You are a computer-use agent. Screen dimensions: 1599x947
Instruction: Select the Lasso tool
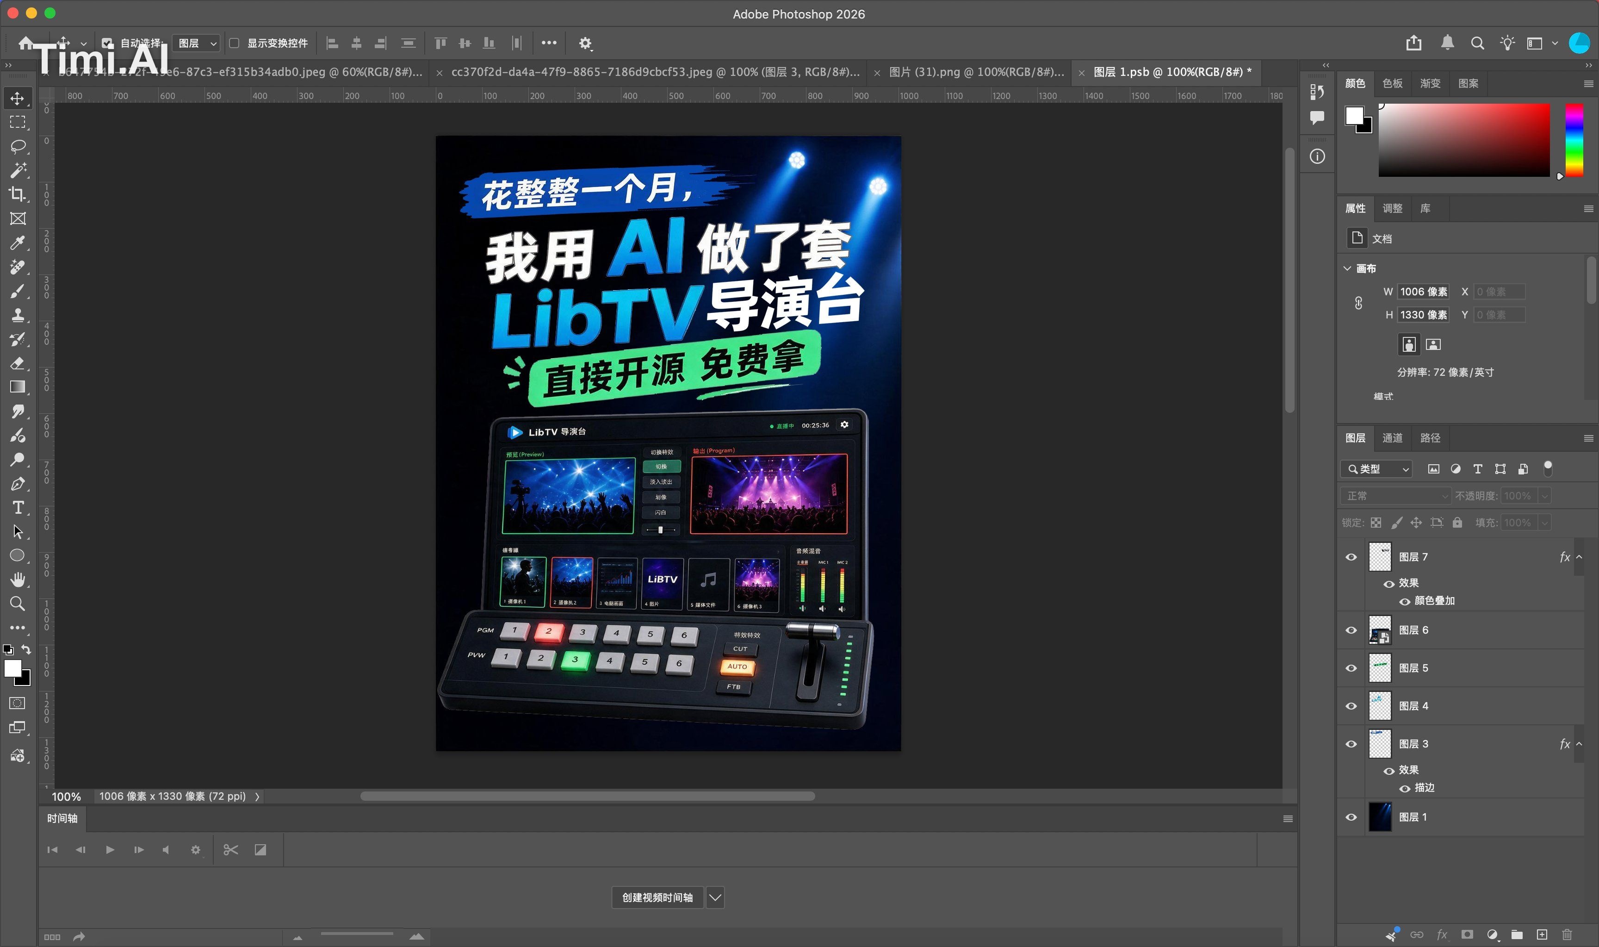click(x=17, y=146)
